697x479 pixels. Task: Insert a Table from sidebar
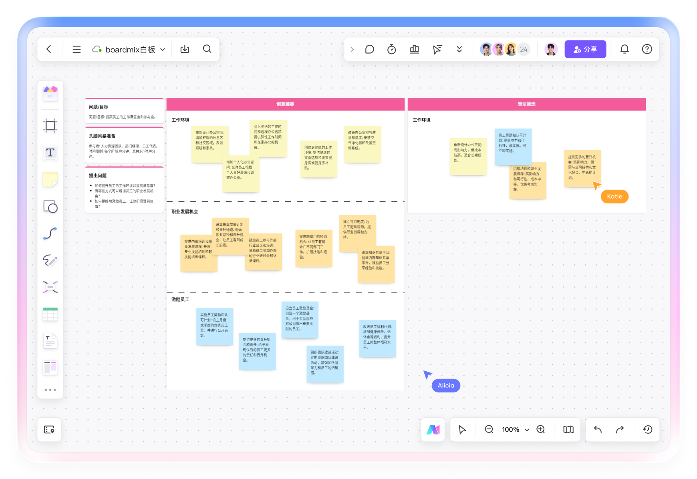(x=50, y=314)
